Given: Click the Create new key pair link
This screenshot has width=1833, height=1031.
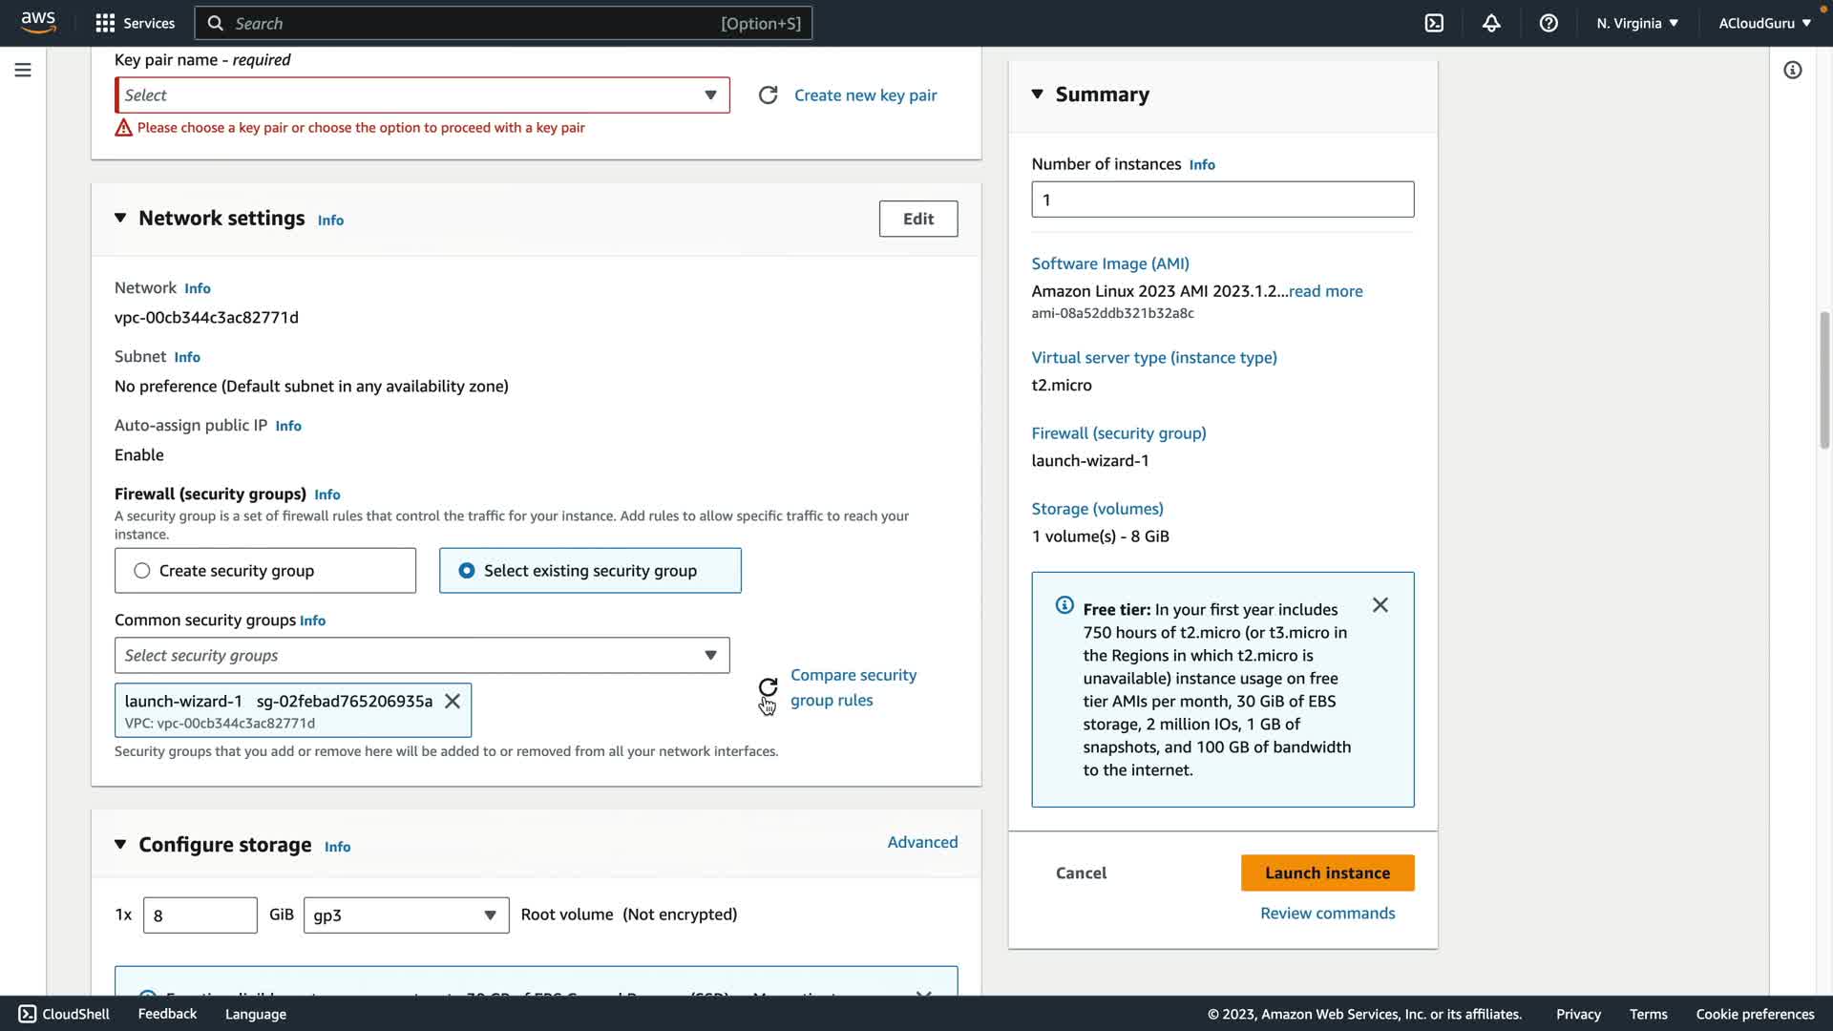Looking at the screenshot, I should (x=865, y=95).
